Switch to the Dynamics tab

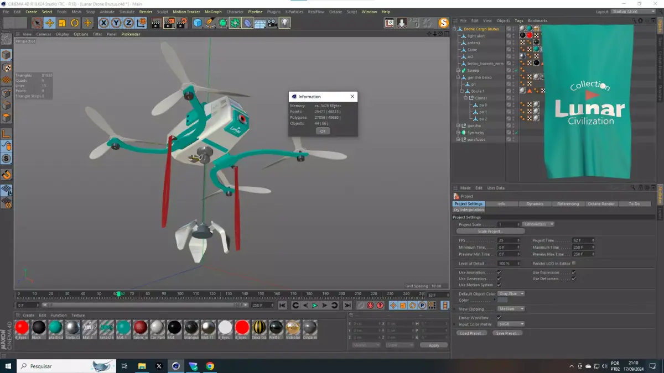click(x=535, y=204)
